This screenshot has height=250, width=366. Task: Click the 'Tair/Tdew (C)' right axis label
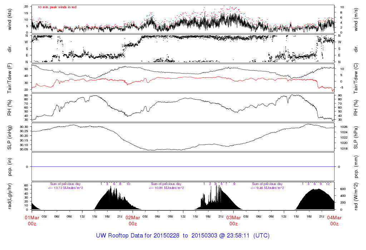(356, 77)
